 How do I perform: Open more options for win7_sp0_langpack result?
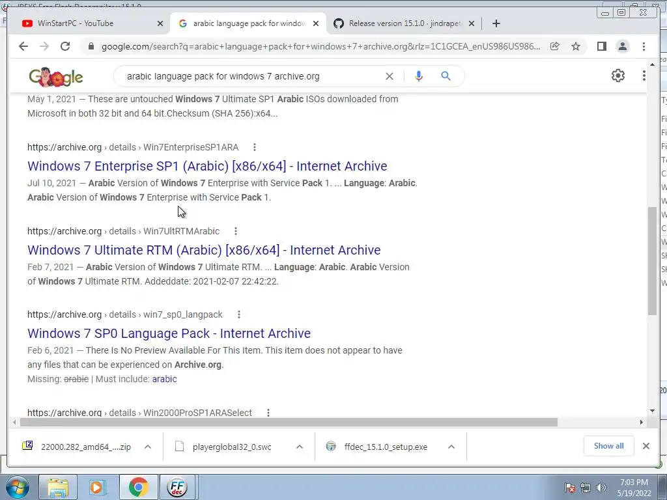tap(238, 314)
